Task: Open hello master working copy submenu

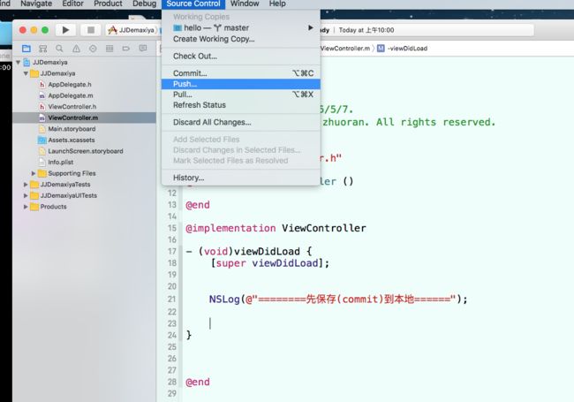Action: pos(241,27)
